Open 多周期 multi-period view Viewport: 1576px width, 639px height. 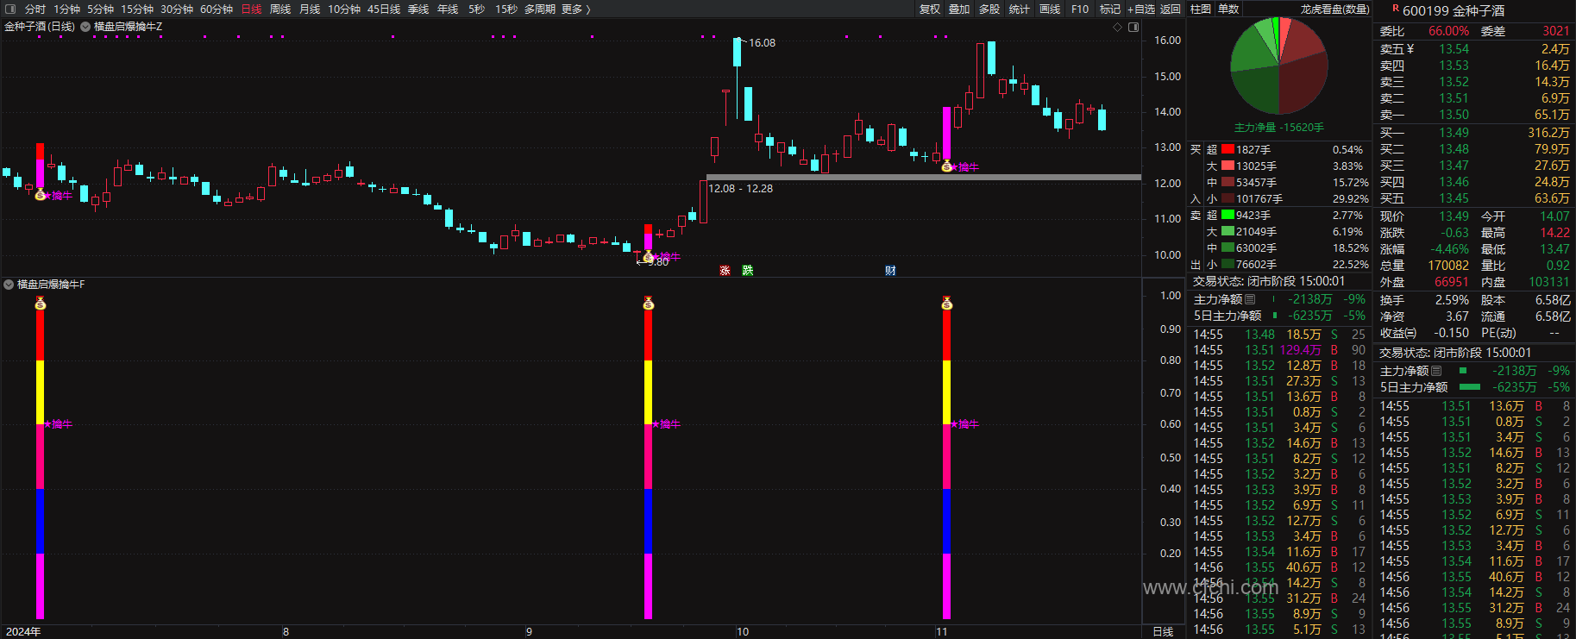coord(540,9)
